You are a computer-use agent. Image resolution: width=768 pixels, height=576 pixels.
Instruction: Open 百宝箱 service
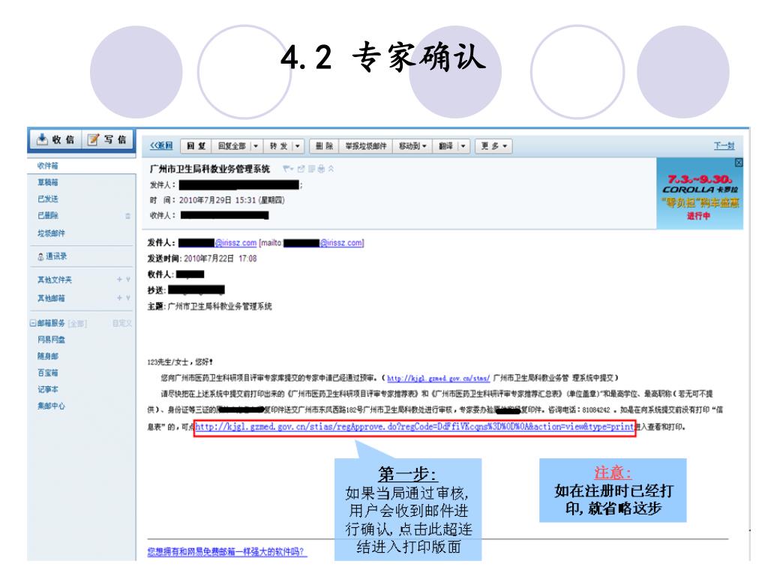47,373
